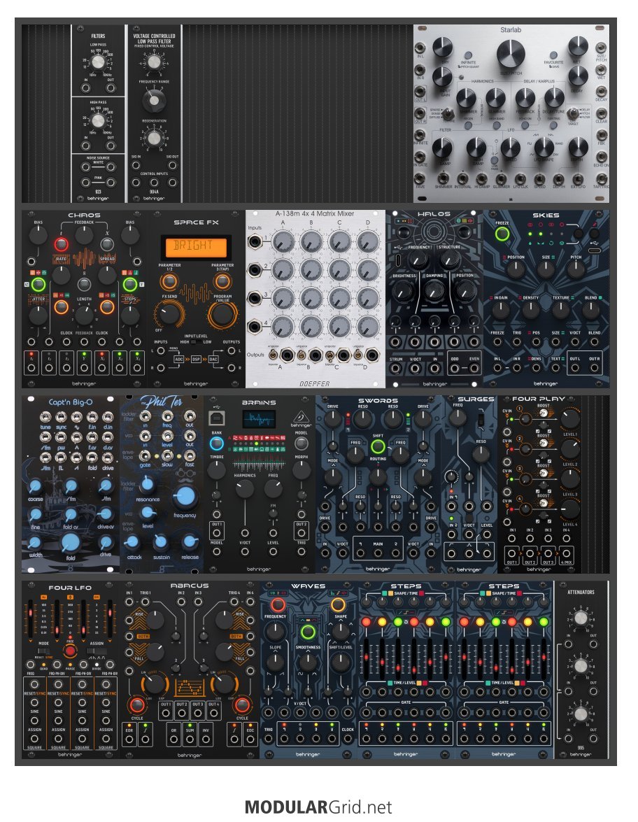Screen dimensions: 638x822
Task: Click the Blend knob on Skies
Action: click(591, 311)
